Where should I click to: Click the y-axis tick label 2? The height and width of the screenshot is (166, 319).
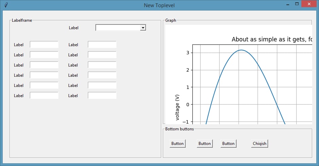tap(188, 70)
